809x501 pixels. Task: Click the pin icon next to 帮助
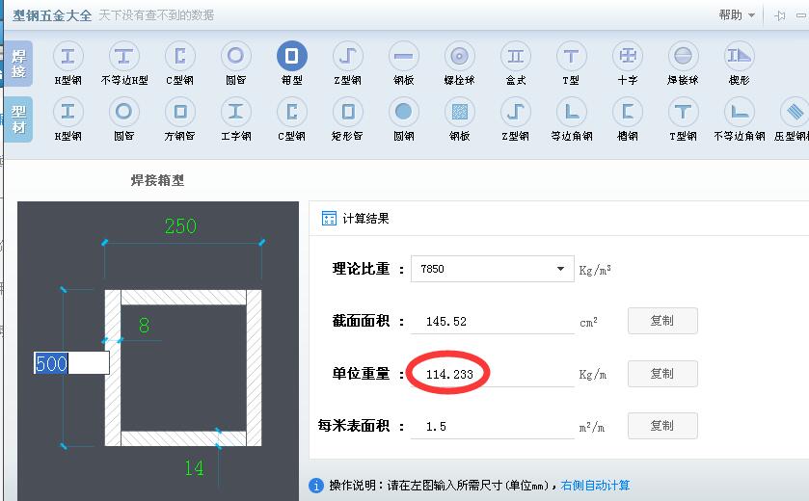tap(780, 15)
